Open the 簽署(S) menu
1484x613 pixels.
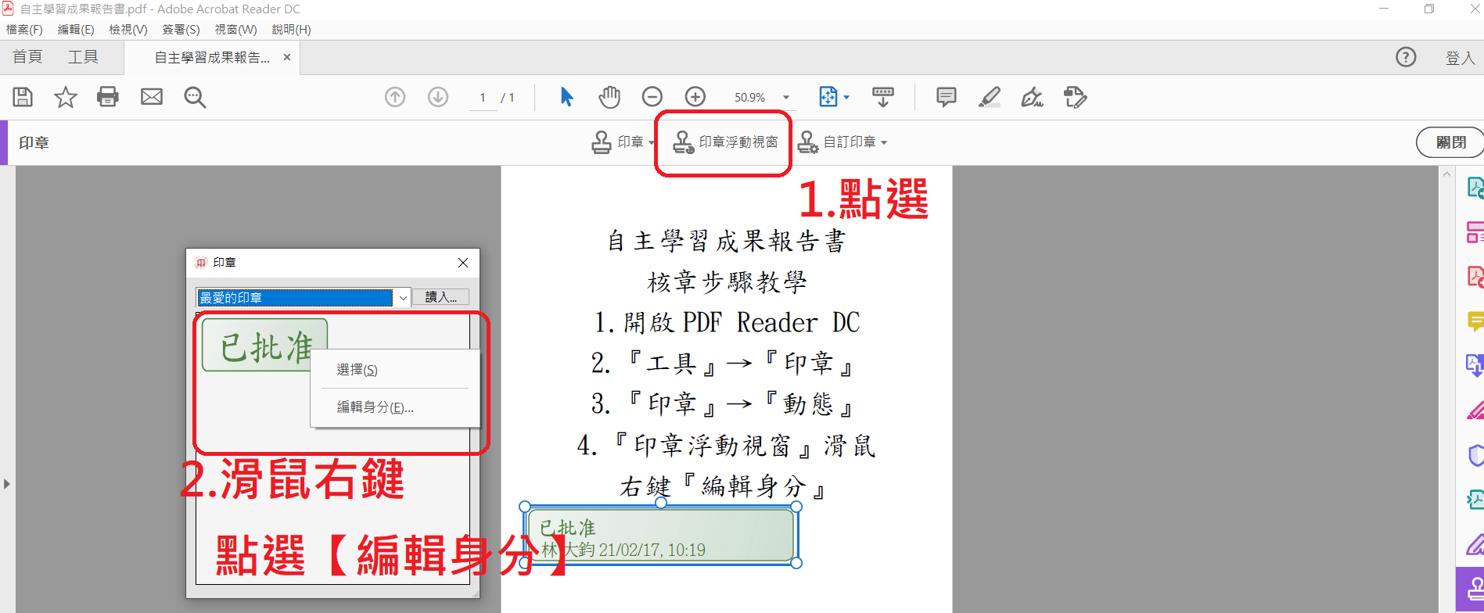coord(181,30)
